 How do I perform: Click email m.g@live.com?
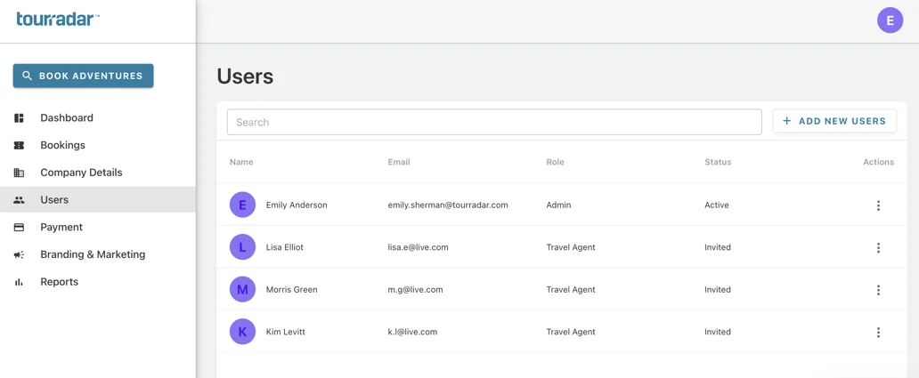point(415,289)
